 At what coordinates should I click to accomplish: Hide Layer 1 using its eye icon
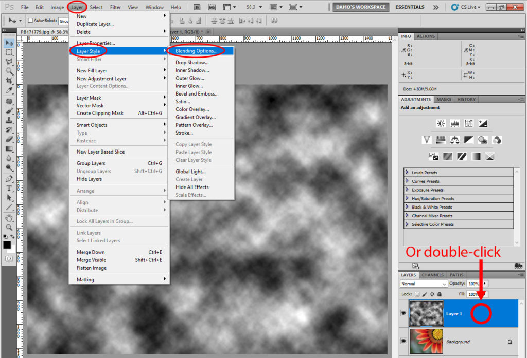(403, 313)
